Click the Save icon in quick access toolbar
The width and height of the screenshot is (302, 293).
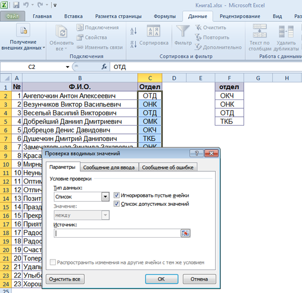pos(16,5)
